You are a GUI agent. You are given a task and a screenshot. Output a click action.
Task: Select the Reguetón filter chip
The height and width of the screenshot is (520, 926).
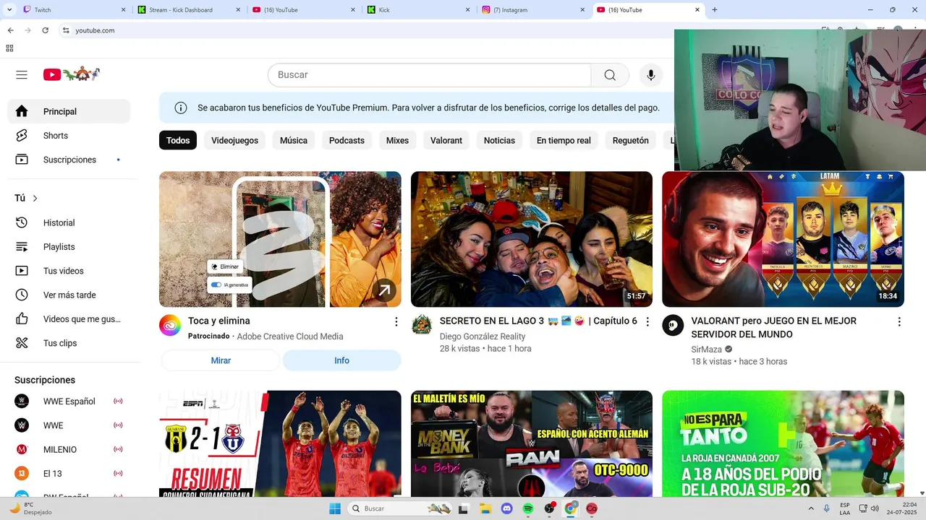pos(631,140)
